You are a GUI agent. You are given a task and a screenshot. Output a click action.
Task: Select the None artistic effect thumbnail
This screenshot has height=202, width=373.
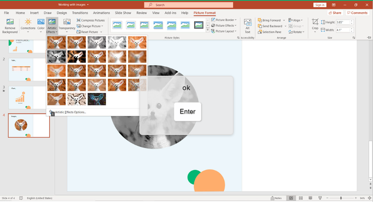(57, 42)
